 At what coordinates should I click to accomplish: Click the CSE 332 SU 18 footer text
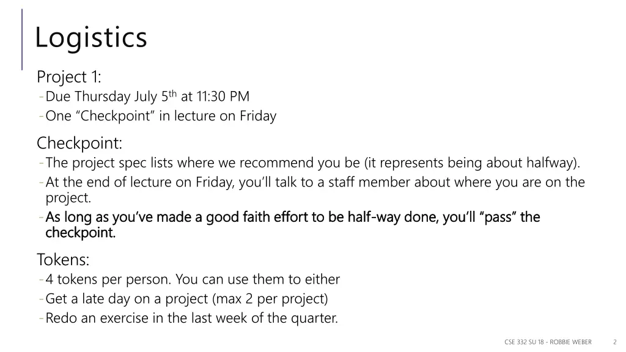[x=548, y=342]
